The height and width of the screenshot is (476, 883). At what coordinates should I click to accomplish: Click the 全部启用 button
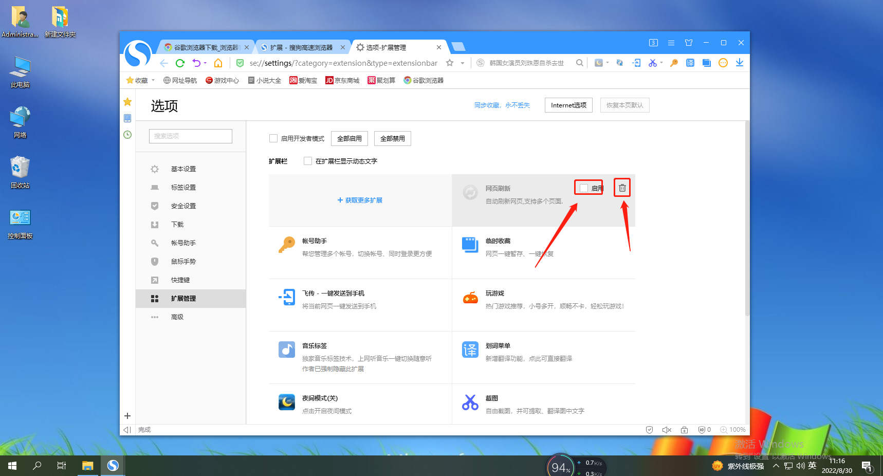pyautogui.click(x=349, y=139)
